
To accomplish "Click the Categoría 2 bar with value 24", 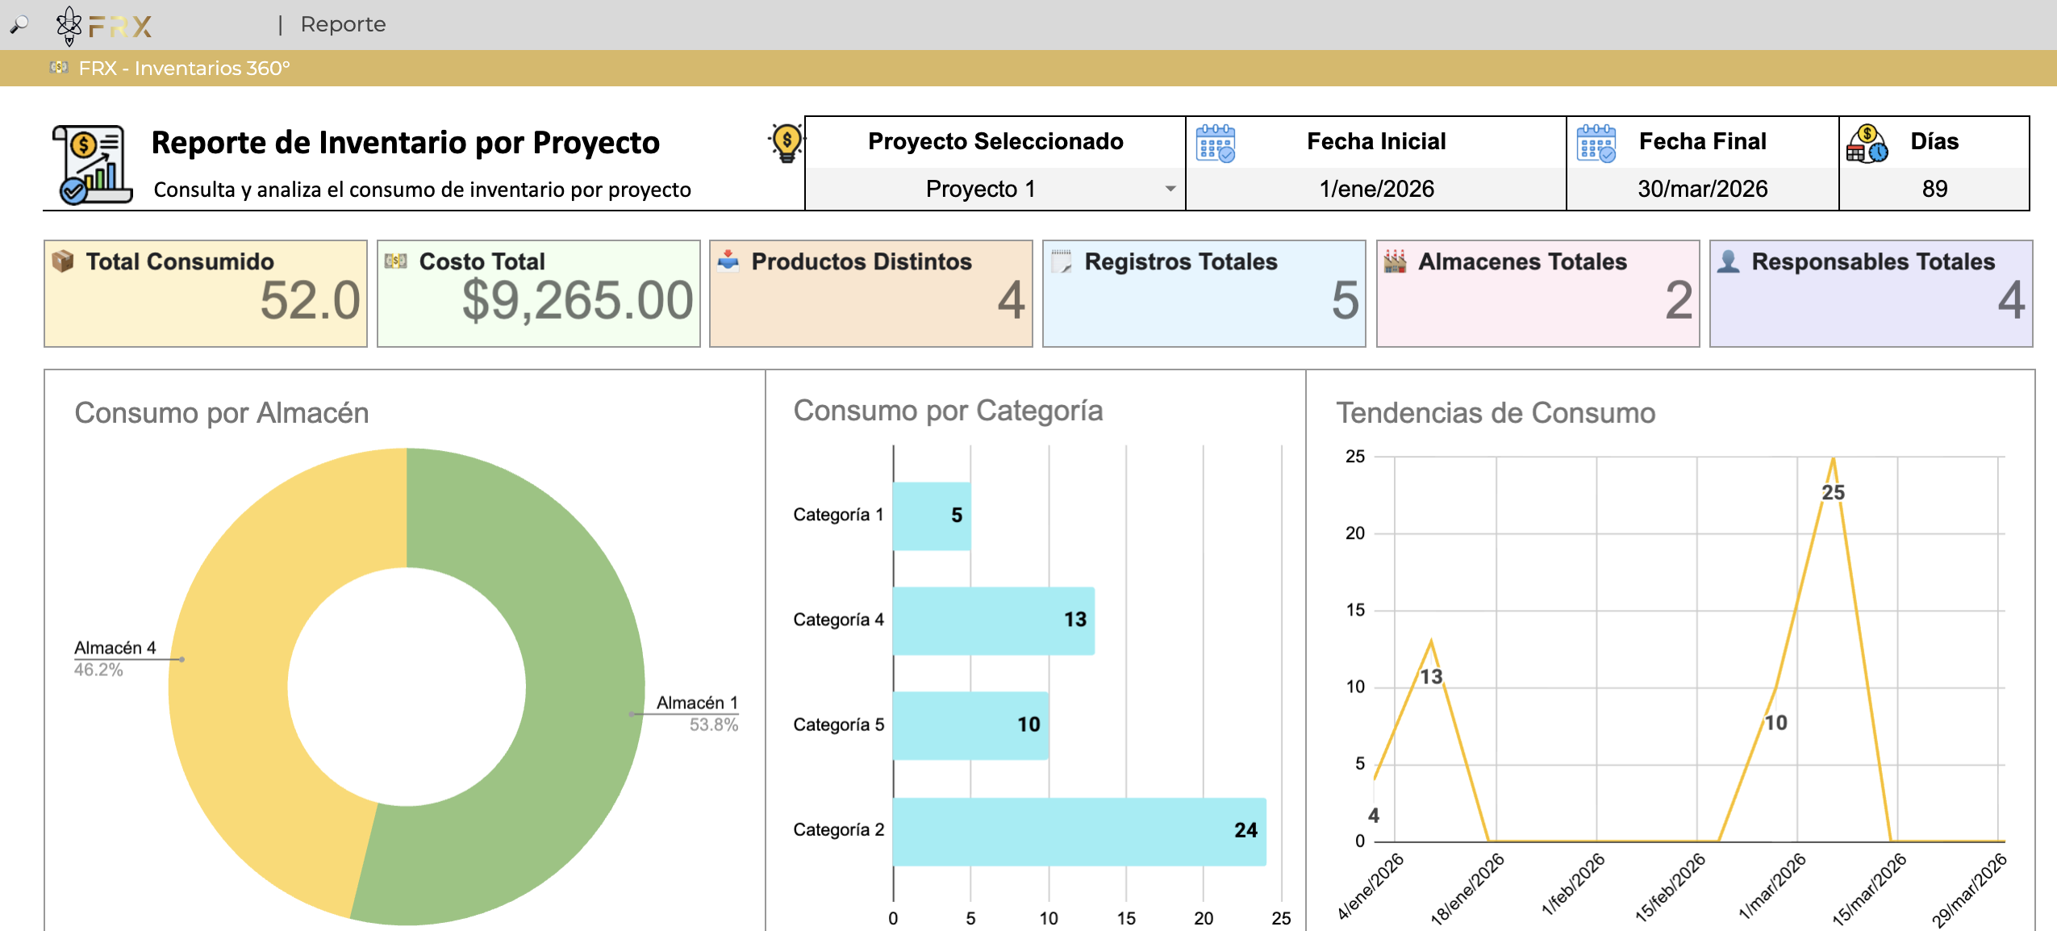I will (1079, 831).
